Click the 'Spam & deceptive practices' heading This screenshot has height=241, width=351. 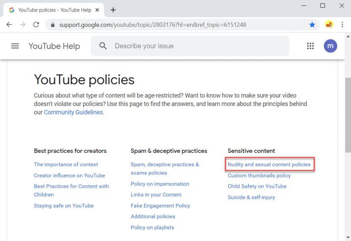click(169, 151)
